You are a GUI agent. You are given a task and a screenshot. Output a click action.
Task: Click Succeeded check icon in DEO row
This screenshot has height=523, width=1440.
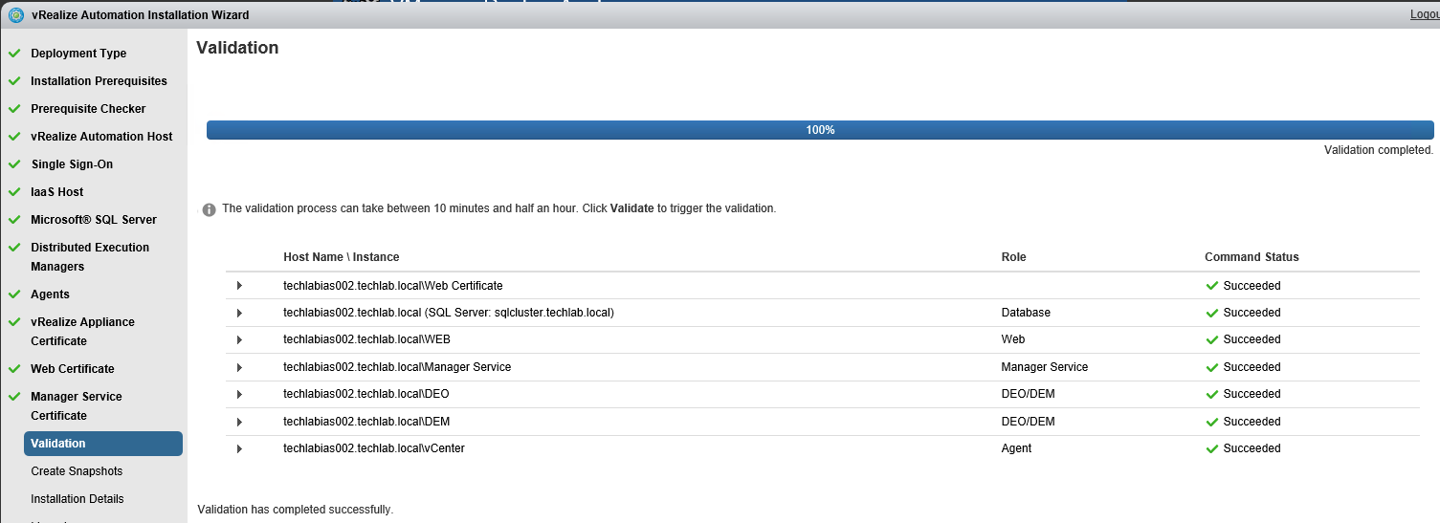[1212, 394]
